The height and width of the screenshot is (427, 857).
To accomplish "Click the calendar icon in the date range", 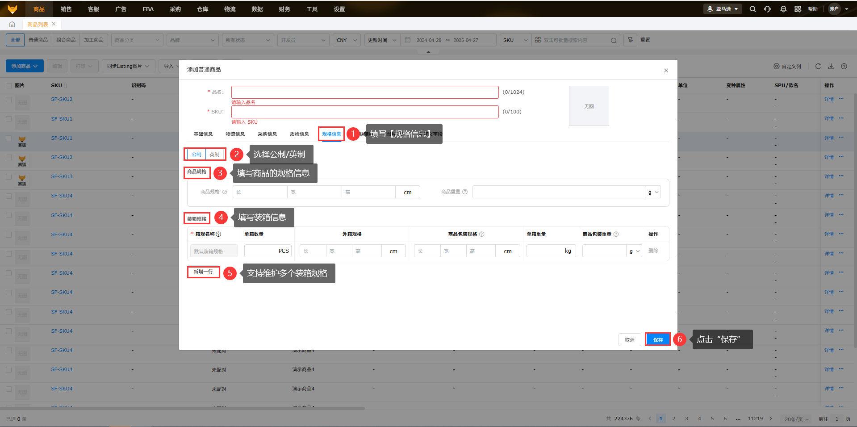I will pos(408,40).
